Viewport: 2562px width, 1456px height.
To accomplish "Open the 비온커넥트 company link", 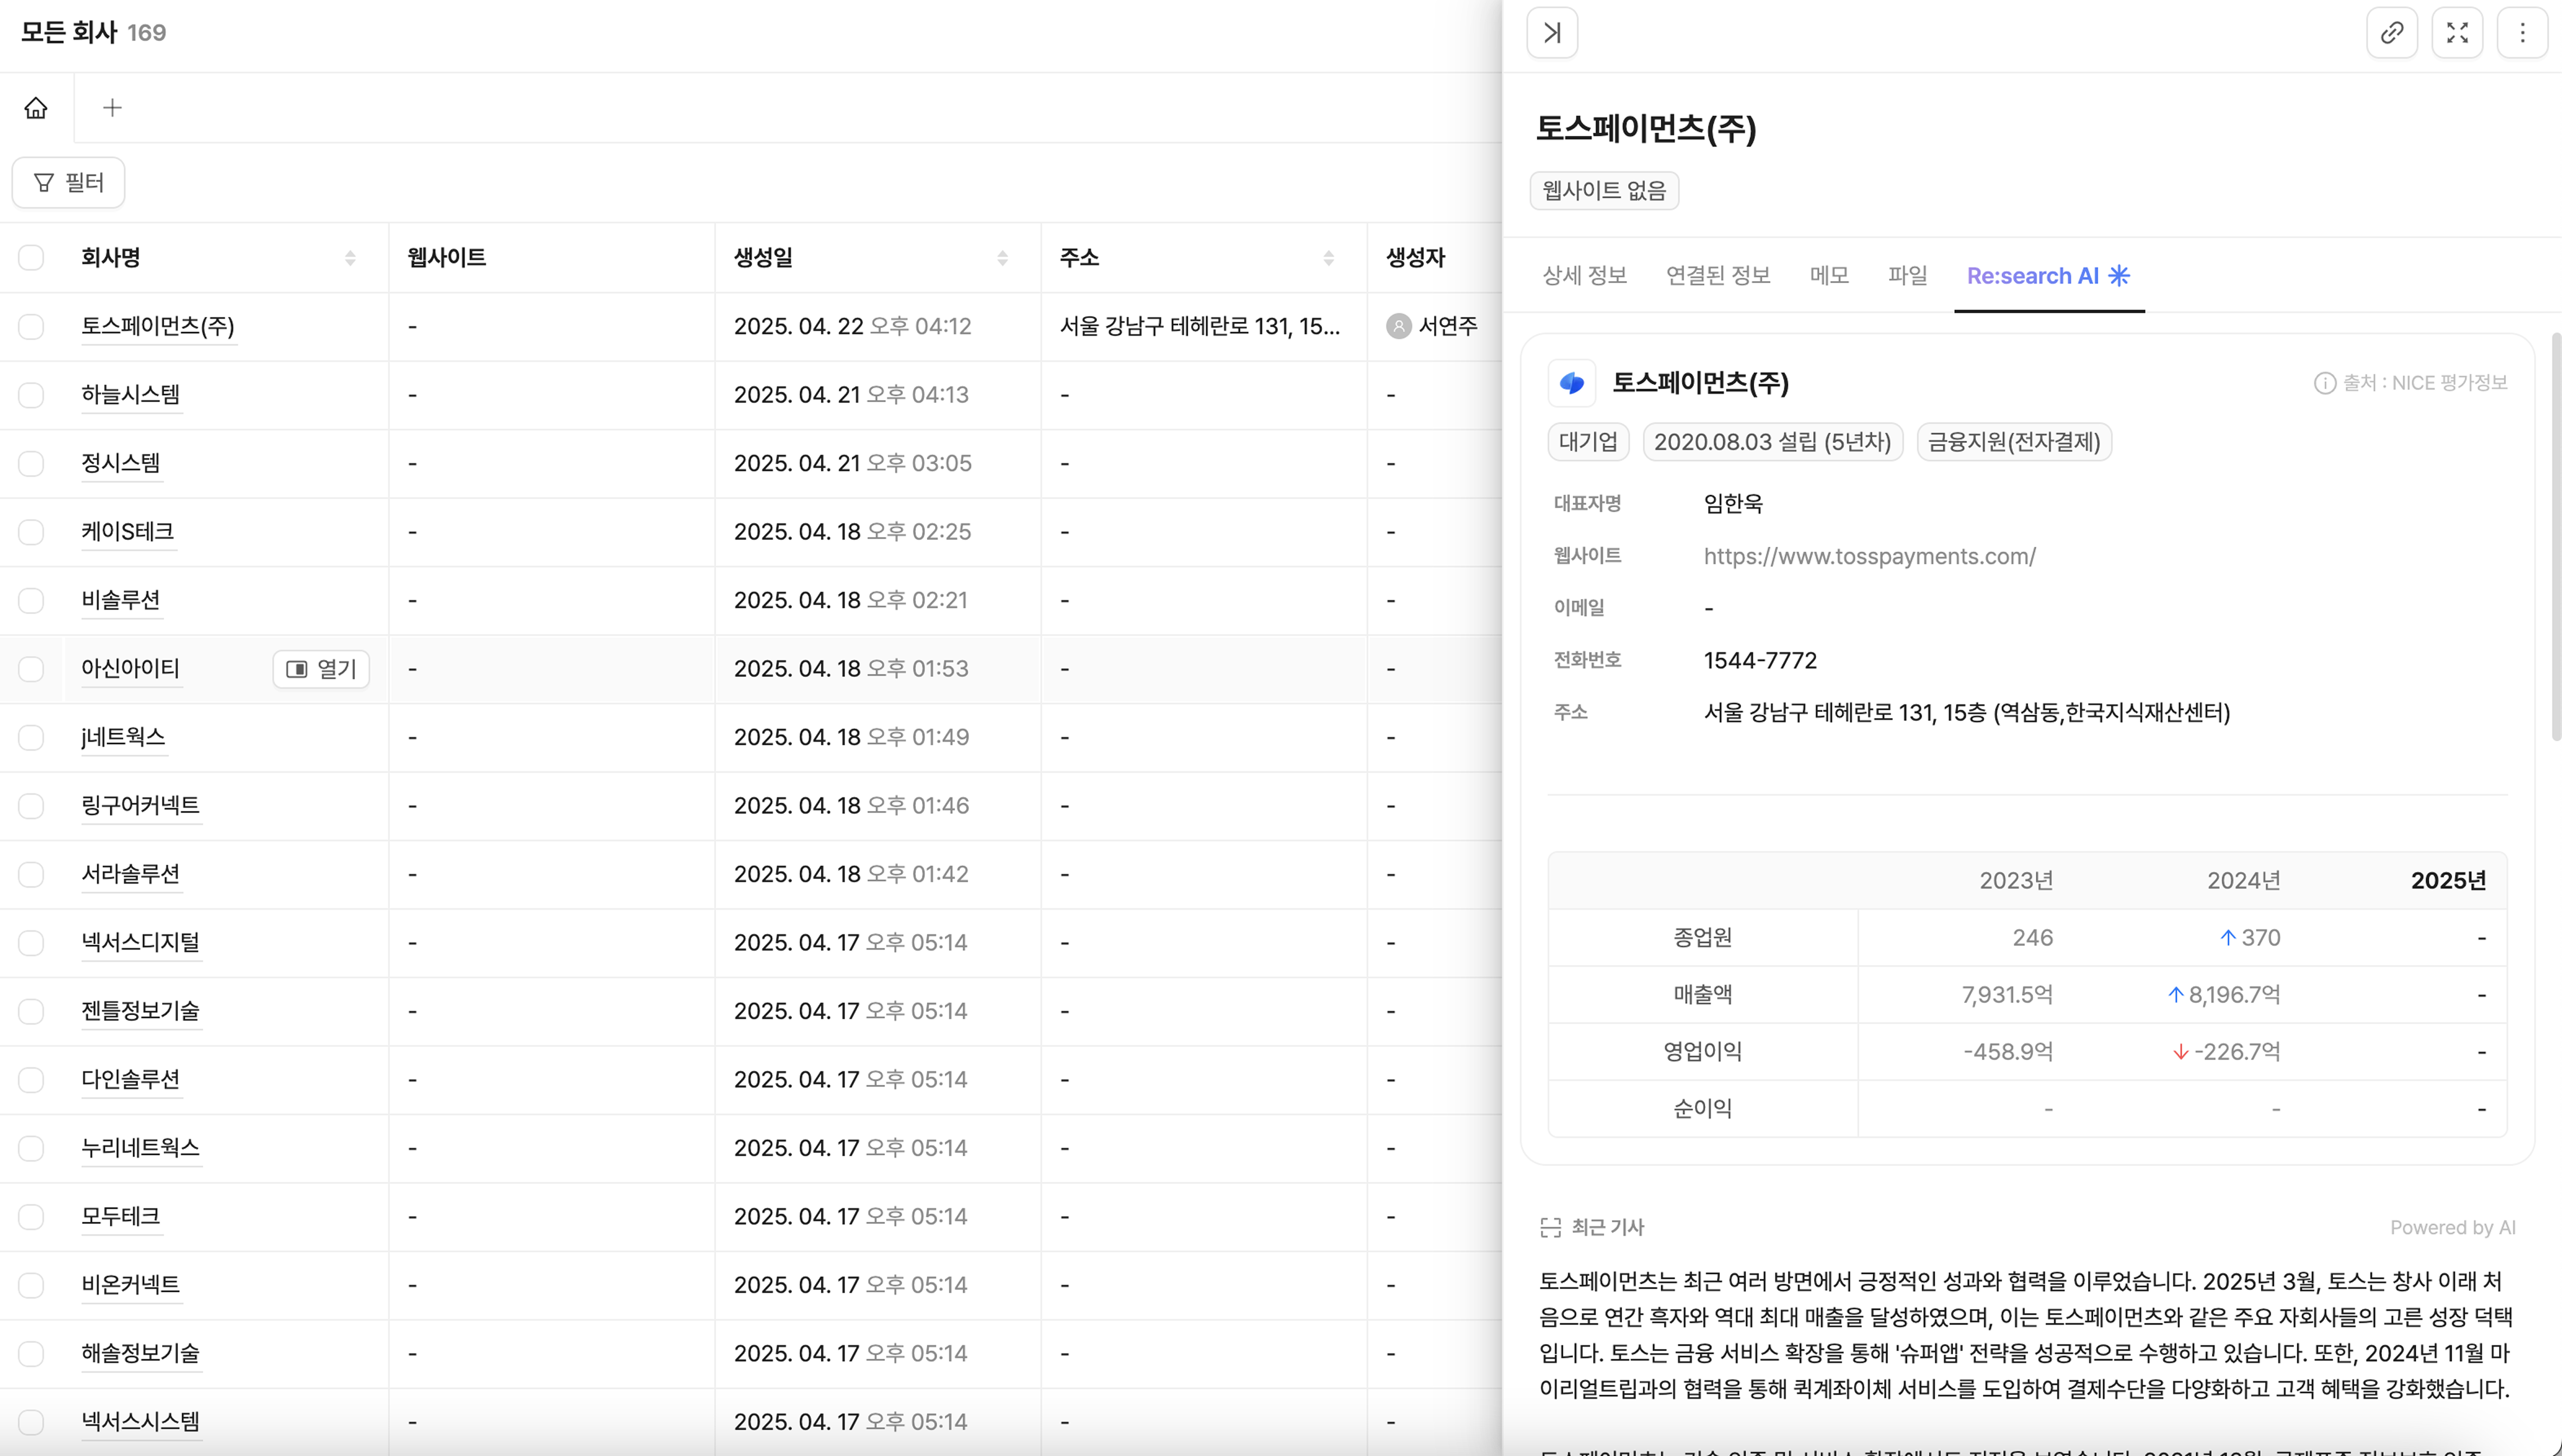I will coord(131,1285).
